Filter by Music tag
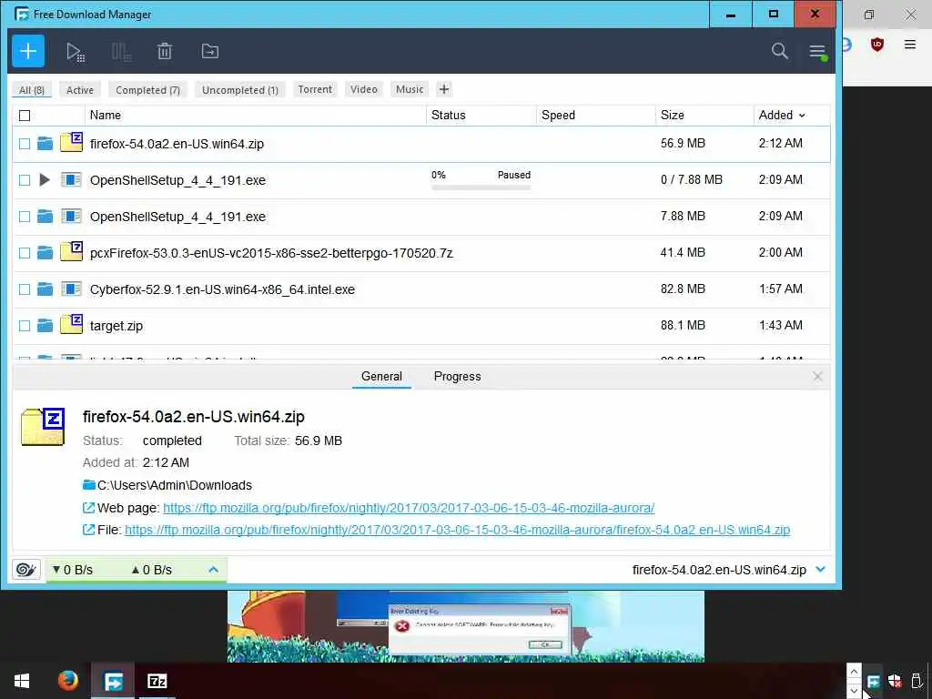 (x=410, y=89)
